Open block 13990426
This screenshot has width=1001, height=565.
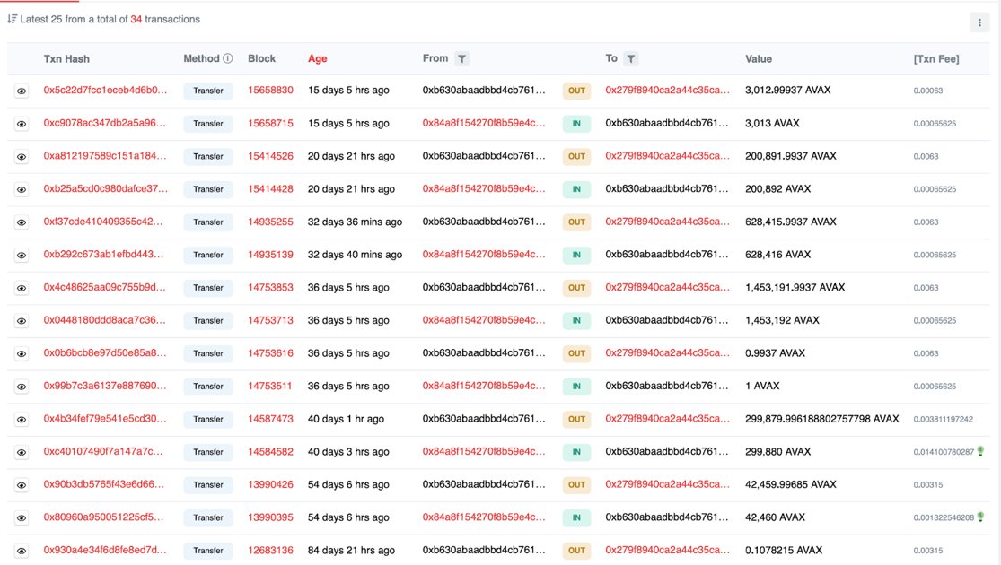(x=271, y=484)
